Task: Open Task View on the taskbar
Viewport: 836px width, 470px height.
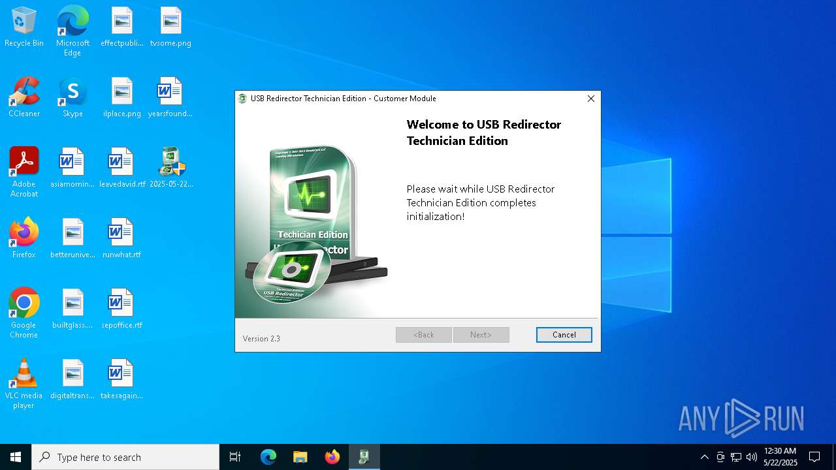Action: point(235,457)
